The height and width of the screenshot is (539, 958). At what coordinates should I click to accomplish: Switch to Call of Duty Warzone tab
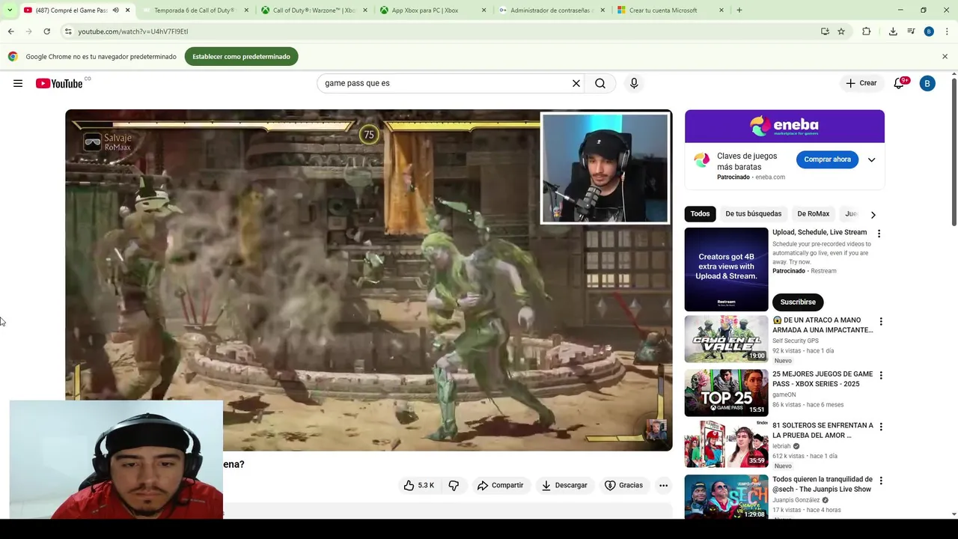(314, 10)
